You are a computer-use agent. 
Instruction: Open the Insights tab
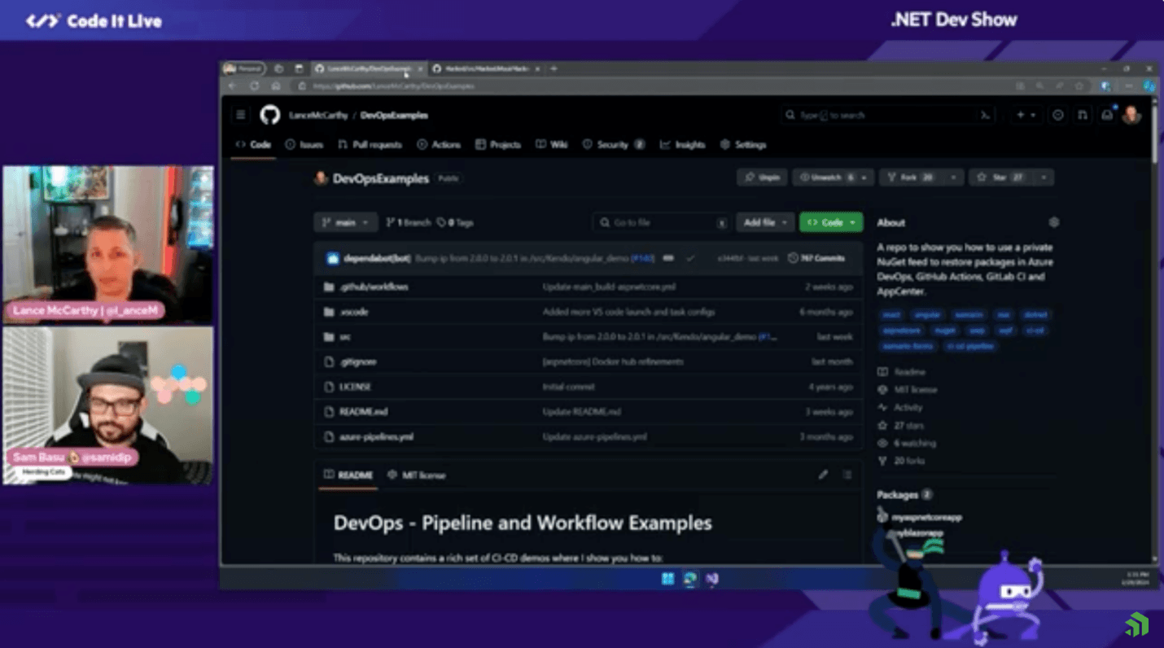(683, 144)
